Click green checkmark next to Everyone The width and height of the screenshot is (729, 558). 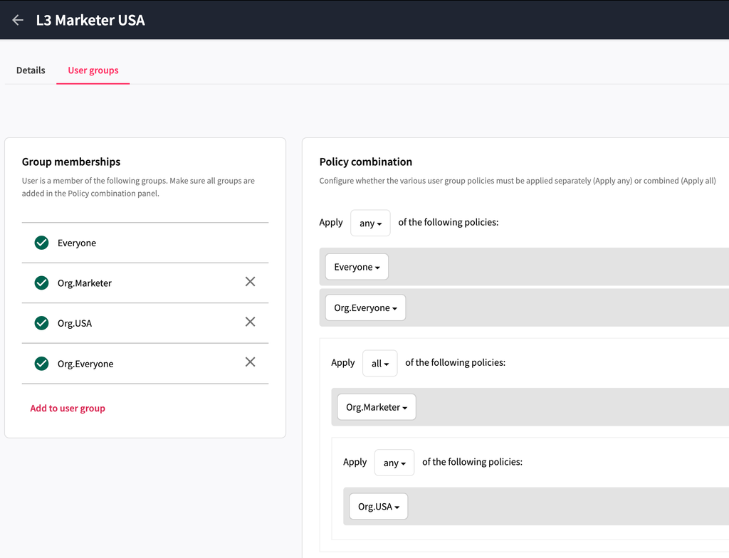[41, 243]
